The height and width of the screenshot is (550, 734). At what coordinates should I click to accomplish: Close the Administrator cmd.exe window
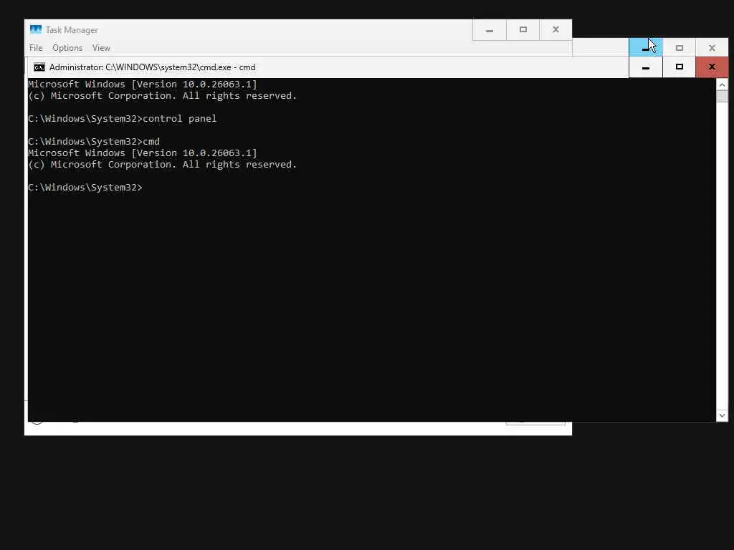coord(712,67)
